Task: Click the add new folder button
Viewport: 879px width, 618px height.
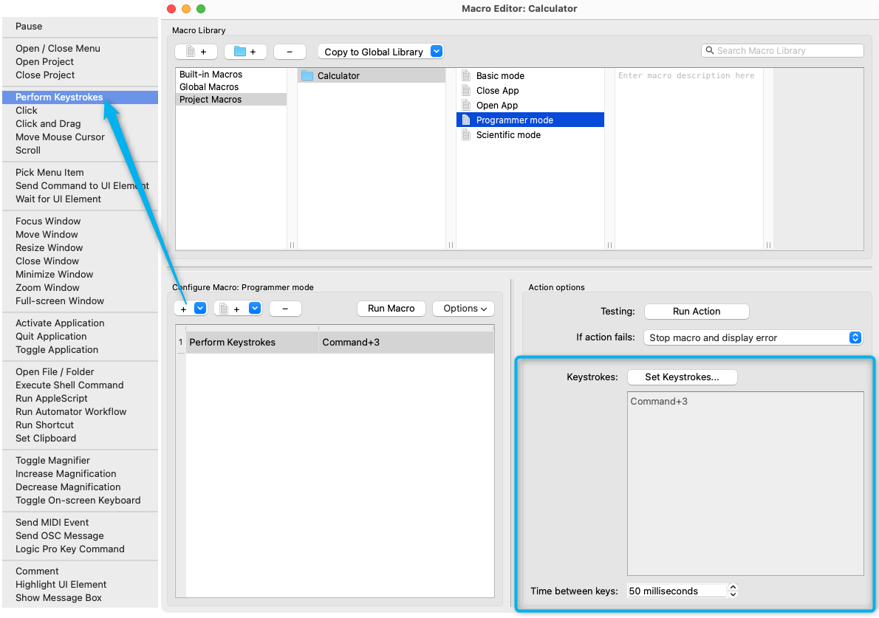Action: click(244, 52)
